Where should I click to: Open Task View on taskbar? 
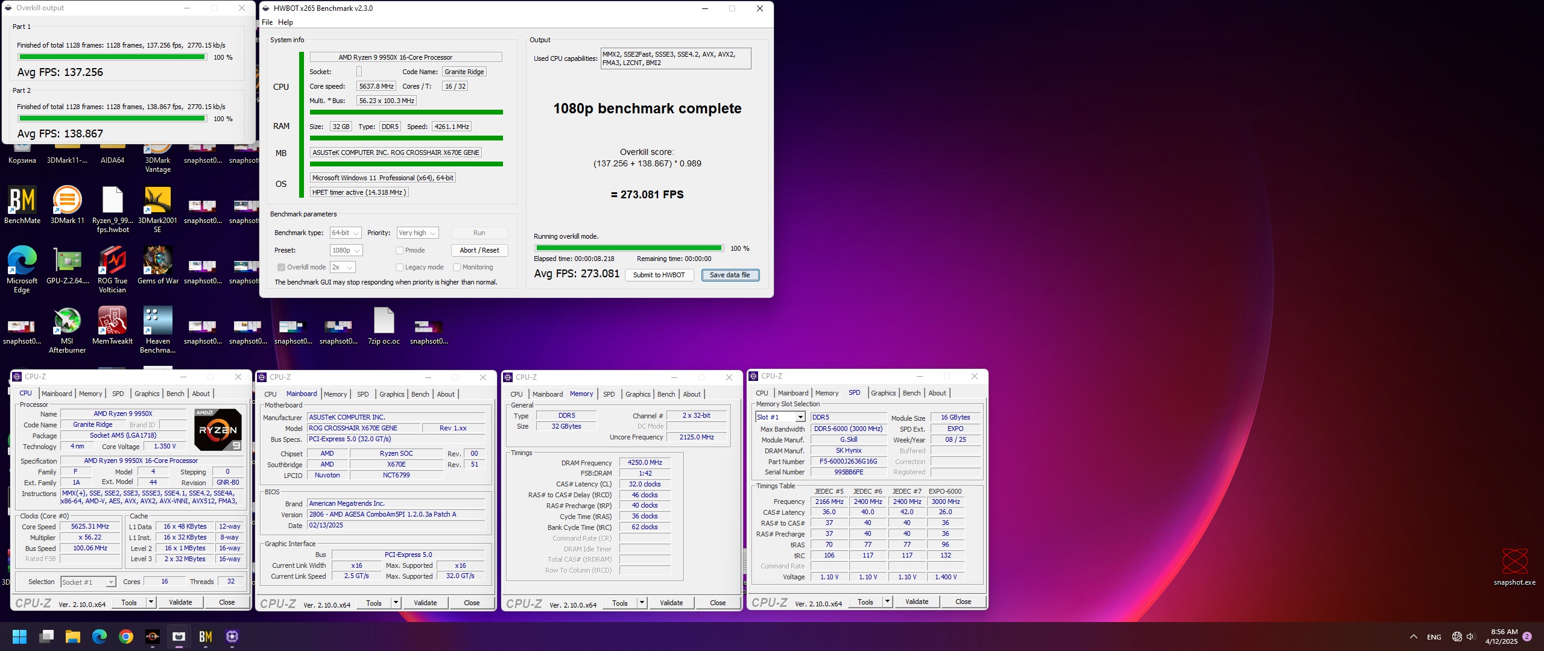click(x=46, y=637)
